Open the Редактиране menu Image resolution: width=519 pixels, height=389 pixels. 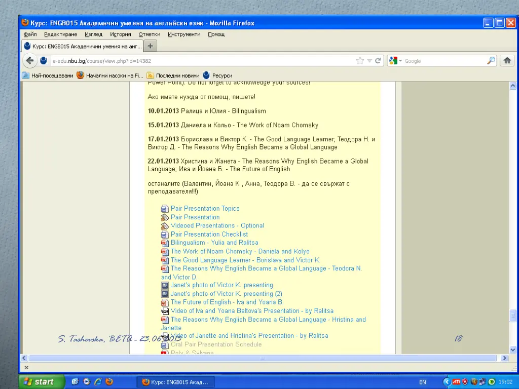tap(61, 34)
